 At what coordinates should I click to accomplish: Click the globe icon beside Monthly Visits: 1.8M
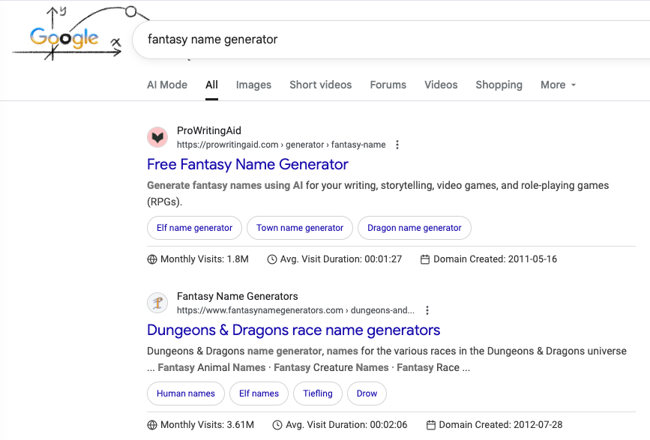click(152, 259)
